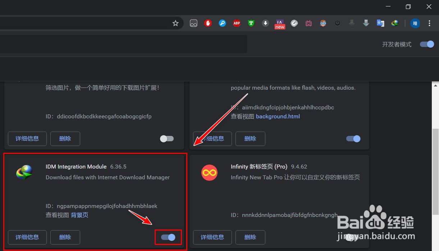Open the dark gray down-arrow downloader extension

pos(352,23)
